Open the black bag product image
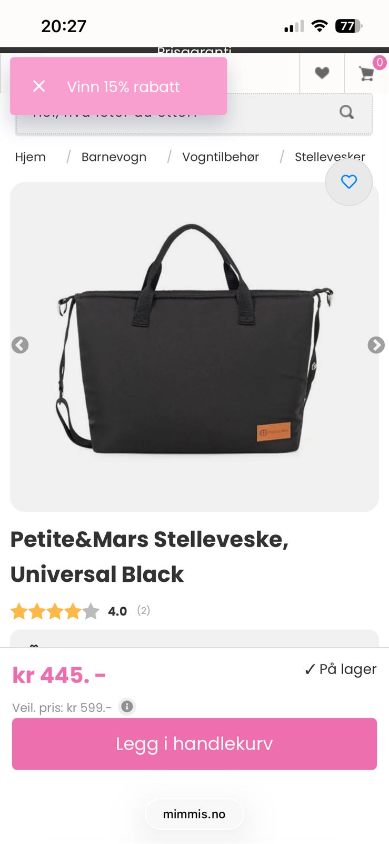The height and width of the screenshot is (844, 389). [x=195, y=340]
